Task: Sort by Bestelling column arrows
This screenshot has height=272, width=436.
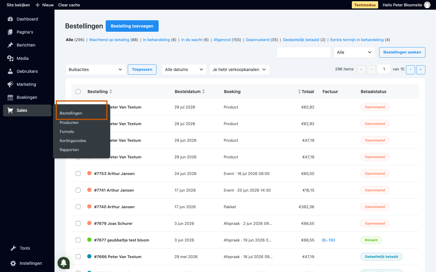Action: click(x=111, y=91)
